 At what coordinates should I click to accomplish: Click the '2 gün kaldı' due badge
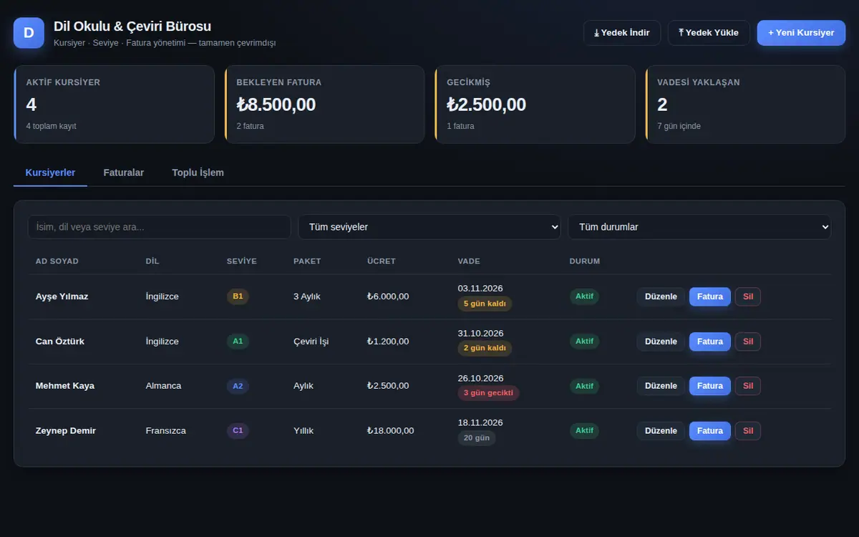click(485, 349)
